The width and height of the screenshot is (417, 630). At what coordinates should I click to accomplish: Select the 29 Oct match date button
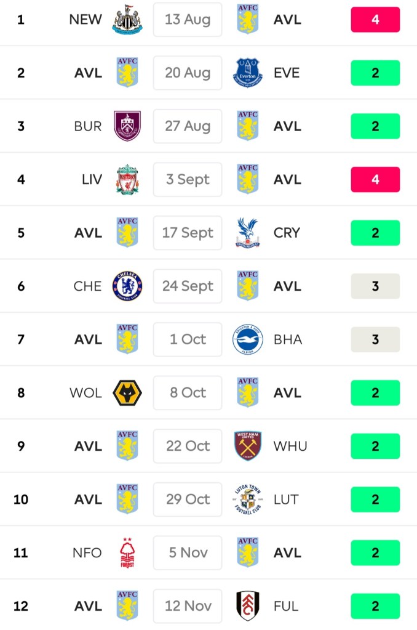(188, 499)
